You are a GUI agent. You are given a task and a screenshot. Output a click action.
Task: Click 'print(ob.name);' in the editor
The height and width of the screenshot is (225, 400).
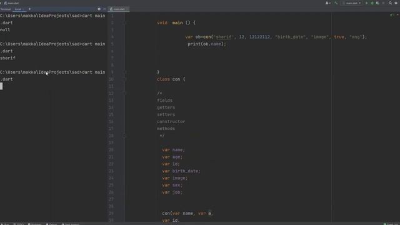point(207,44)
